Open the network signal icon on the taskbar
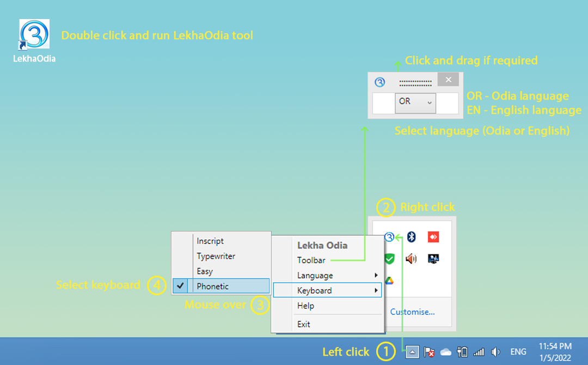588x365 pixels. point(479,352)
